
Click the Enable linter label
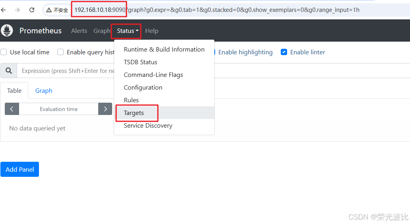coord(307,52)
